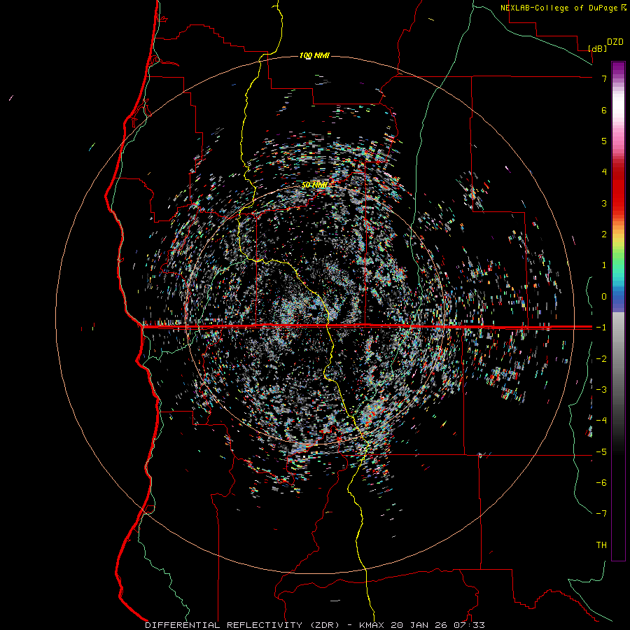The image size is (630, 630).
Task: Click the legend value 3
Action: point(604,203)
